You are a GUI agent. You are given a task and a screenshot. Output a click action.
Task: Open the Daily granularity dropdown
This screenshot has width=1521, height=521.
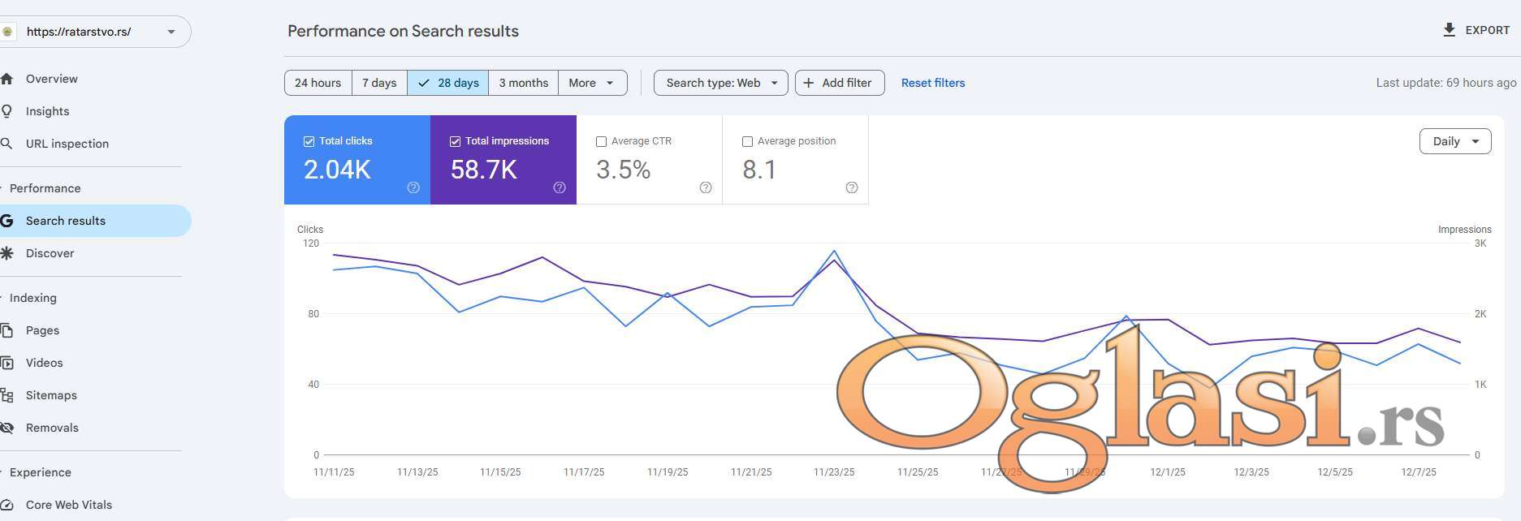click(1454, 141)
